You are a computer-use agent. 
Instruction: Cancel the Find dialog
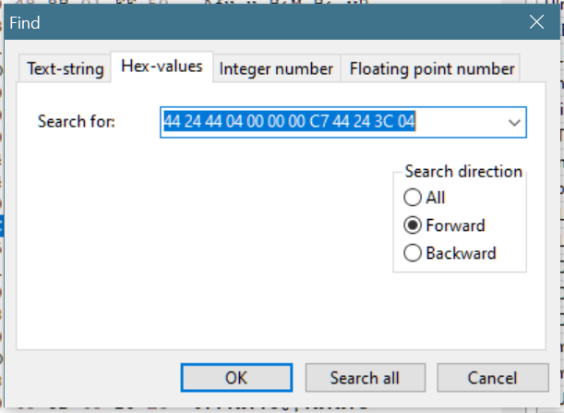pyautogui.click(x=492, y=377)
